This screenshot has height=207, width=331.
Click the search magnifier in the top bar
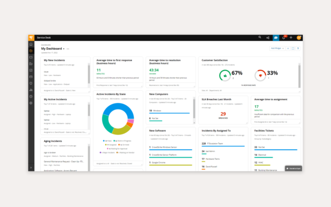pyautogui.click(x=260, y=37)
